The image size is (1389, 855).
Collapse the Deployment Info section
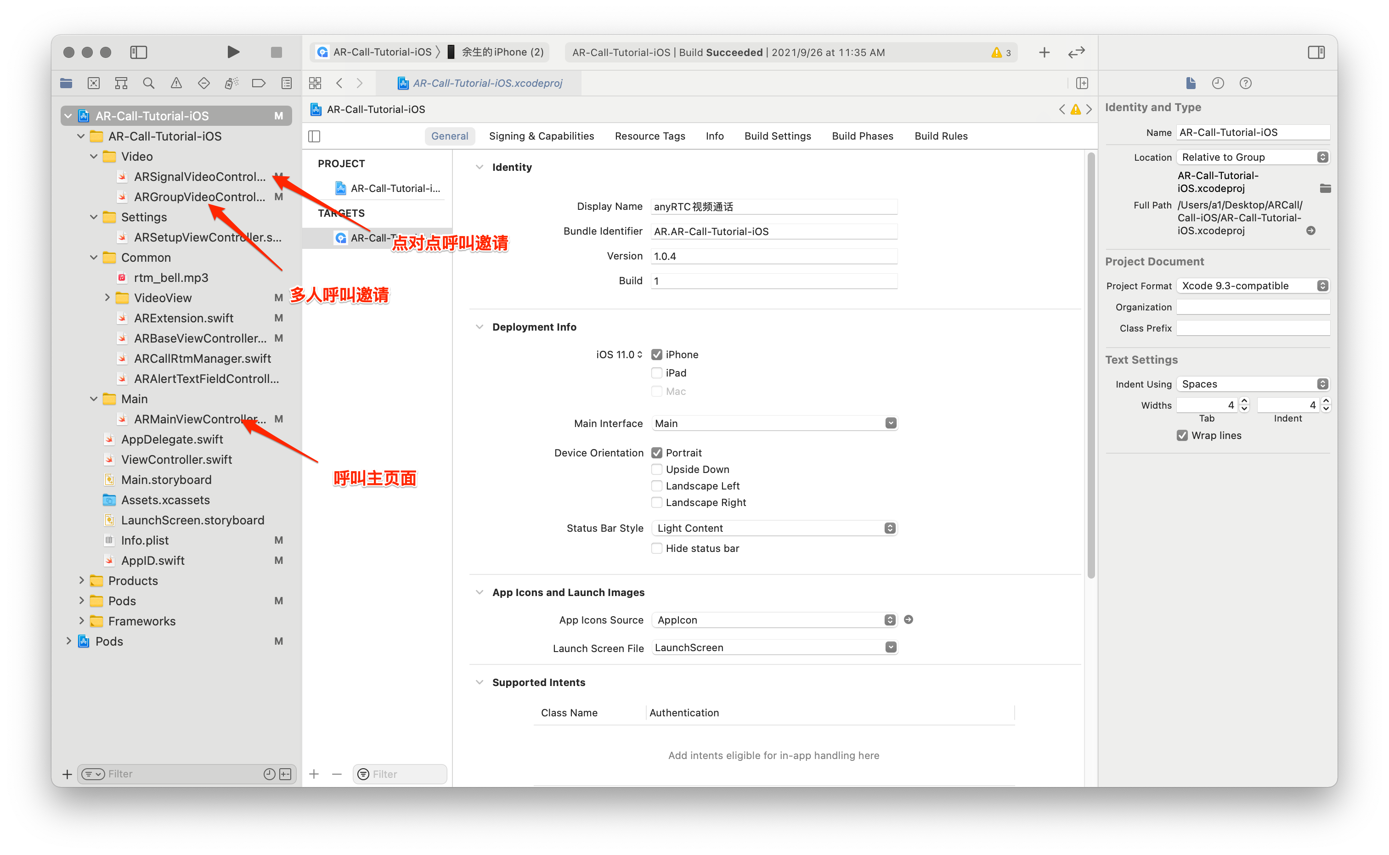(480, 327)
